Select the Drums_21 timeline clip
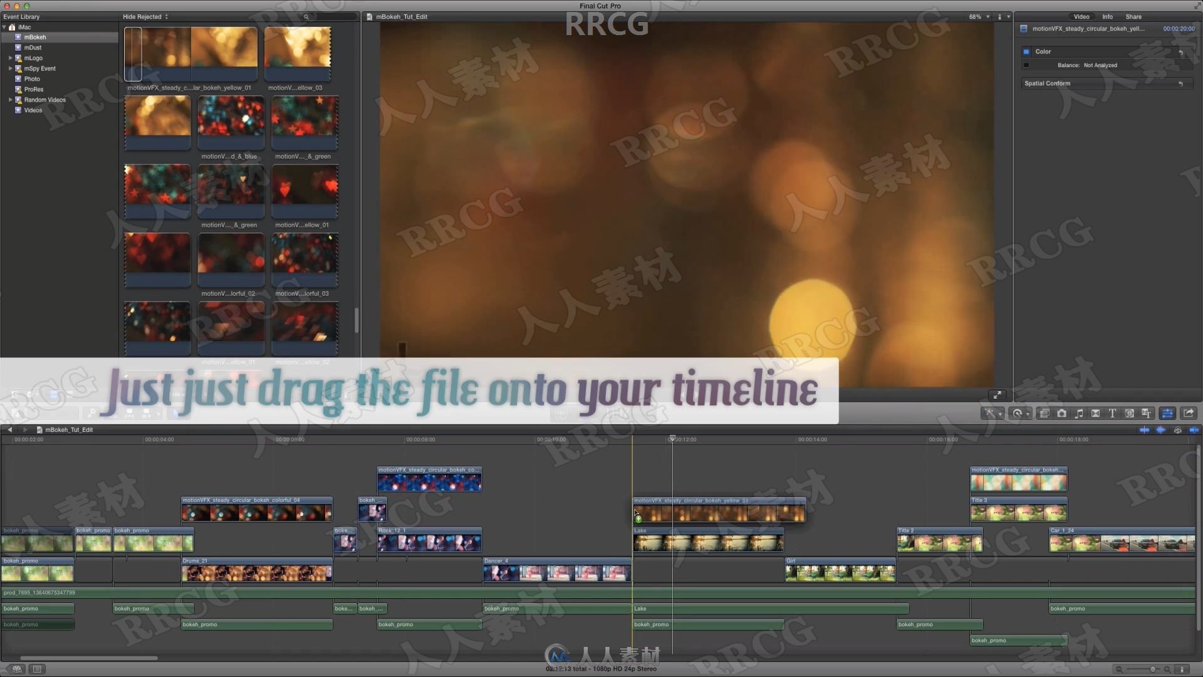This screenshot has height=677, width=1203. [x=257, y=570]
